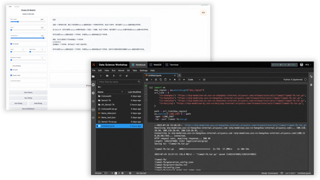Open the running kernels sidebar icon
320x180 pixels.
pyautogui.click(x=93, y=85)
